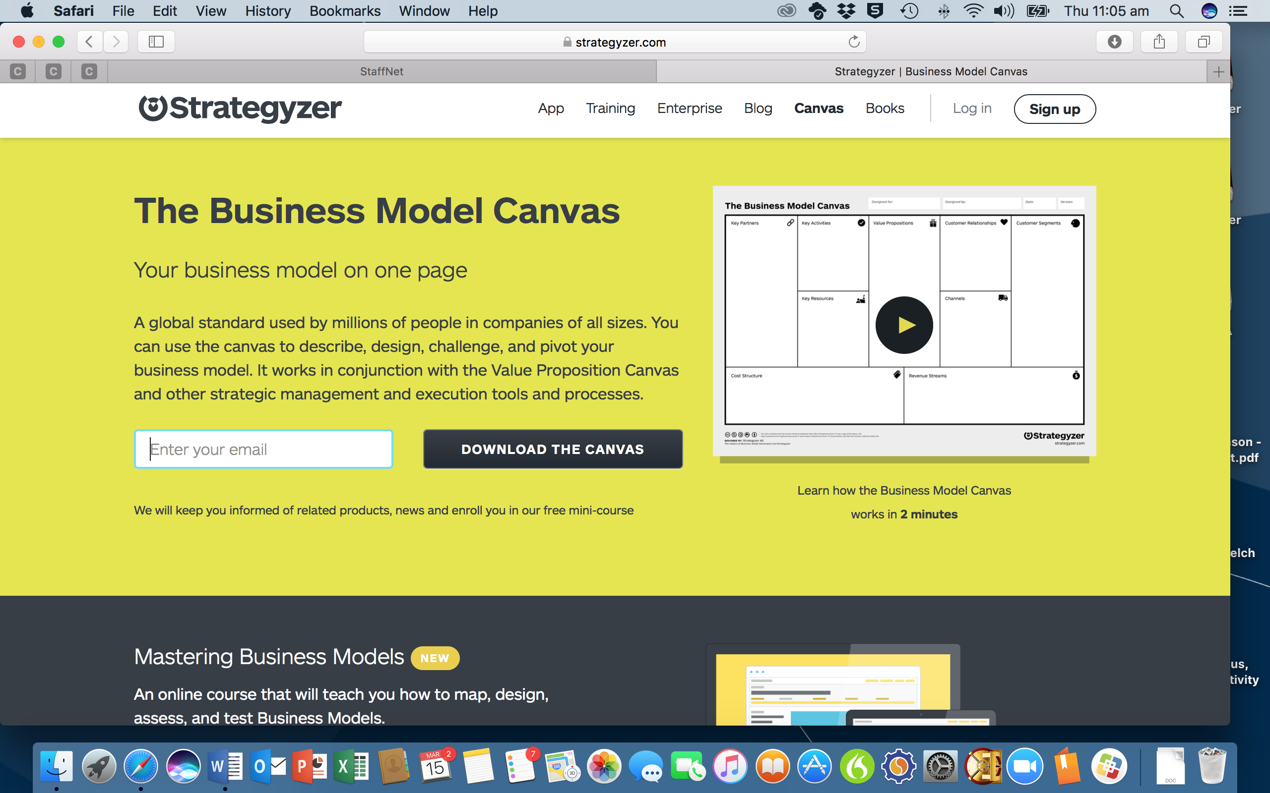Open Messages in the Dock
Viewport: 1270px width, 793px height.
click(646, 766)
